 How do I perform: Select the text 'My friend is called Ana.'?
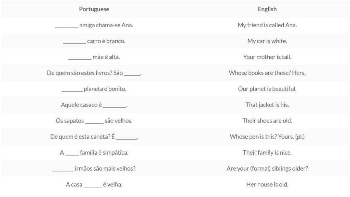coord(267,25)
